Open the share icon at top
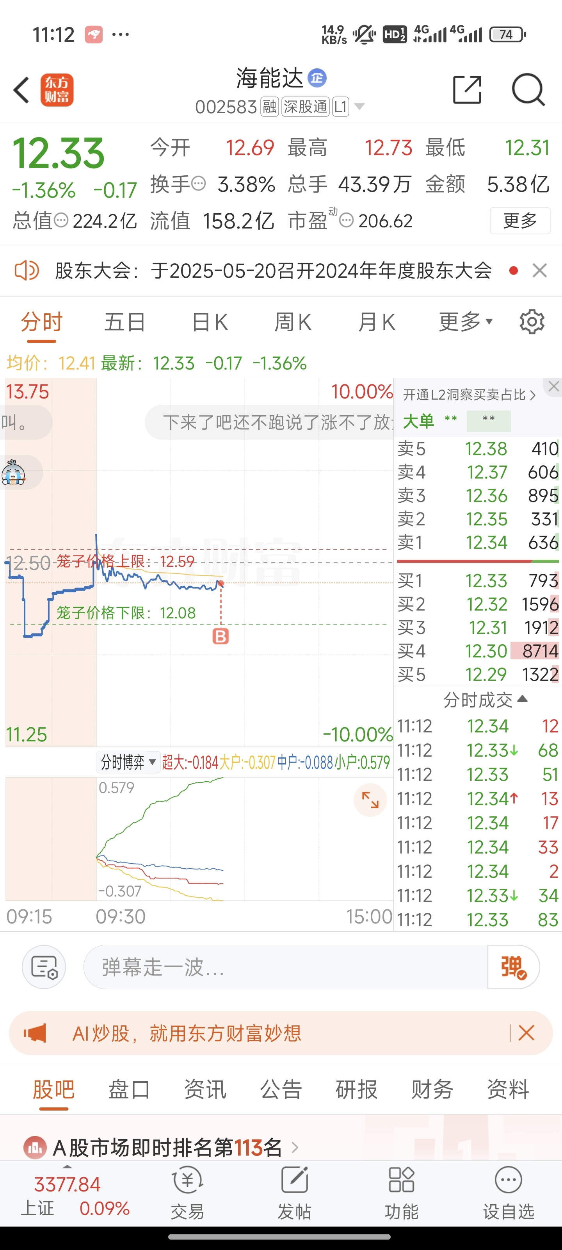 466,90
